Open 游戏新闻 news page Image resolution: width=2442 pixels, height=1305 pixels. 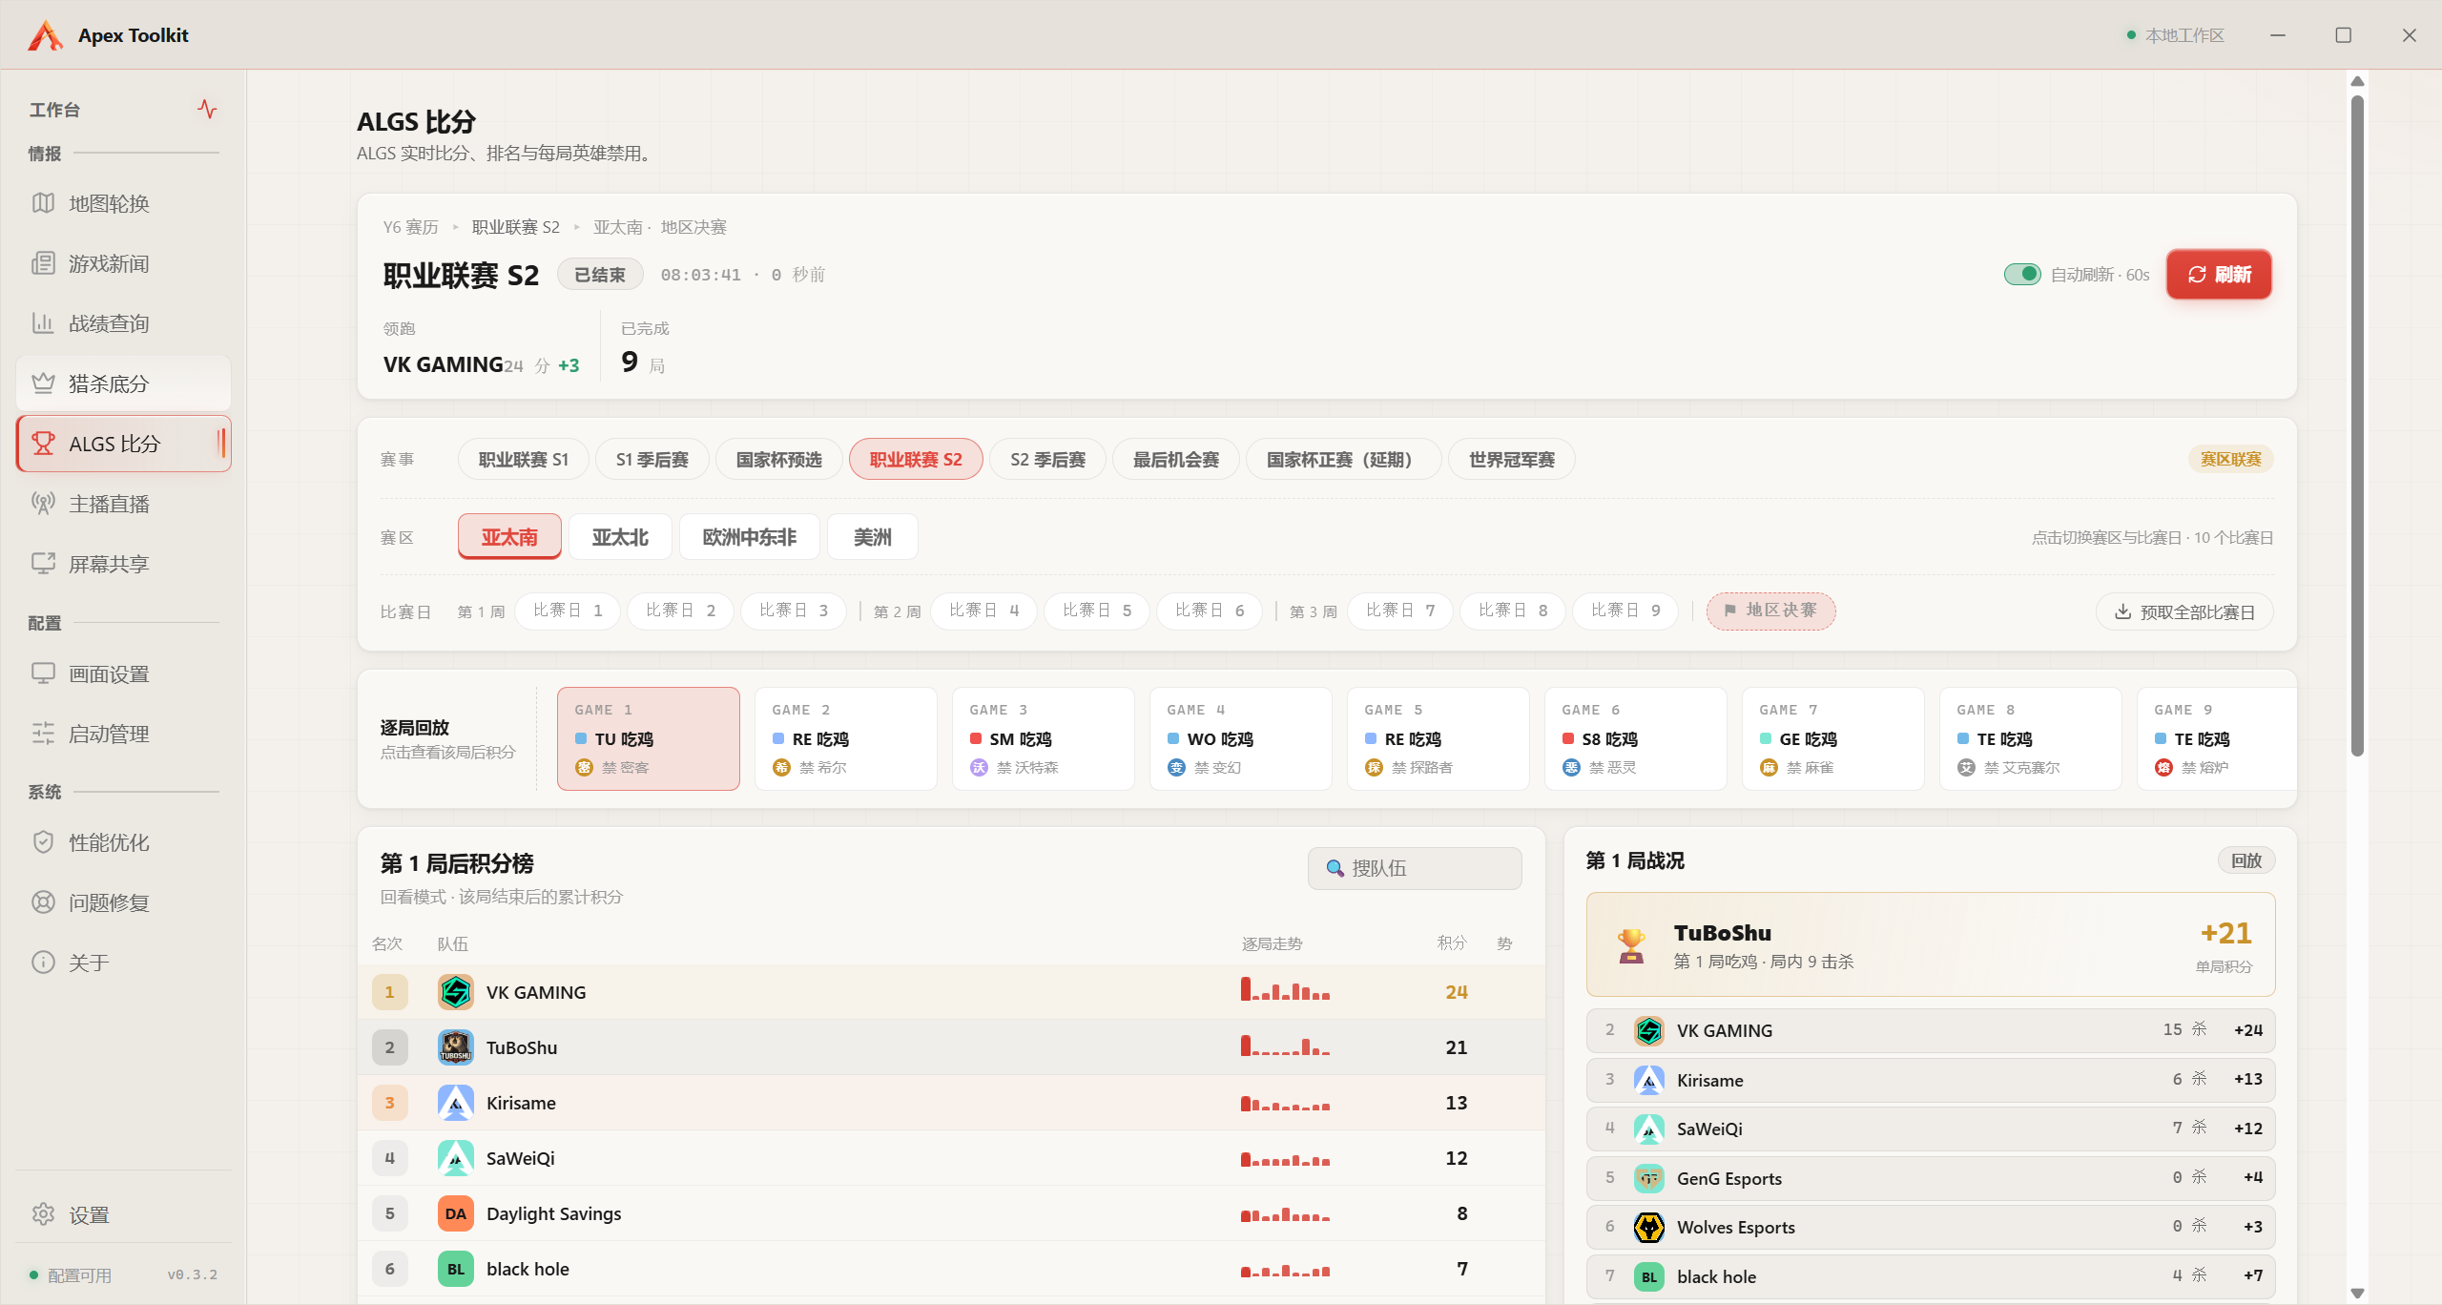[123, 263]
